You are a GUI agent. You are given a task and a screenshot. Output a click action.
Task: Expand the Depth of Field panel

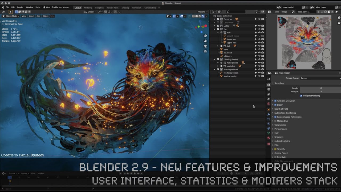click(273, 109)
